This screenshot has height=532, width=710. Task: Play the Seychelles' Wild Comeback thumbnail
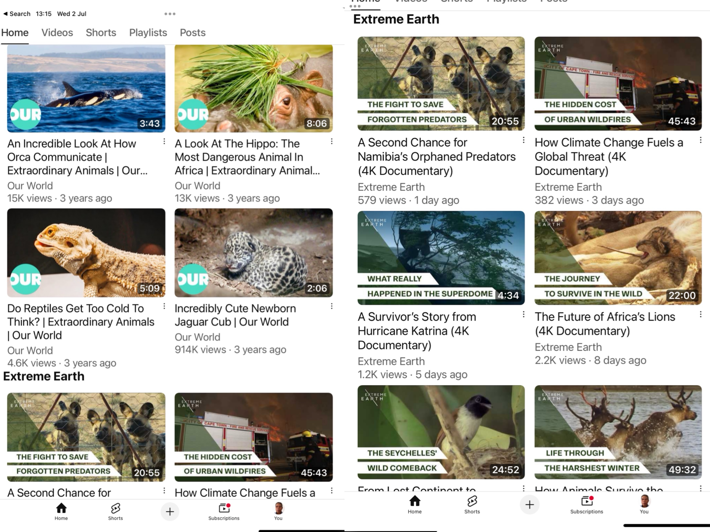point(441,432)
